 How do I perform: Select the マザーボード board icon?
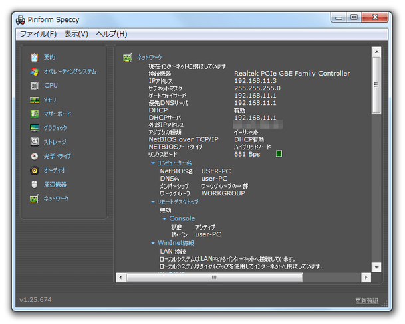click(x=35, y=114)
